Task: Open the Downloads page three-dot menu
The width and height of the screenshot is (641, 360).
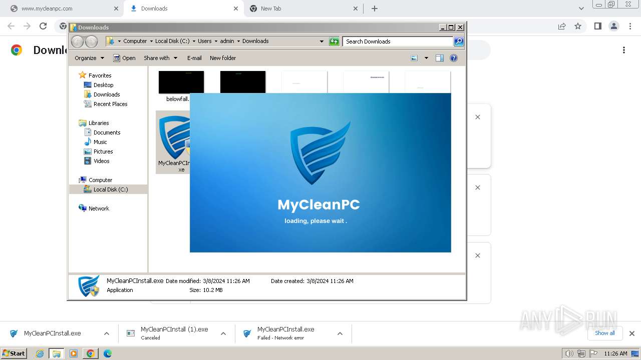Action: pos(624,50)
